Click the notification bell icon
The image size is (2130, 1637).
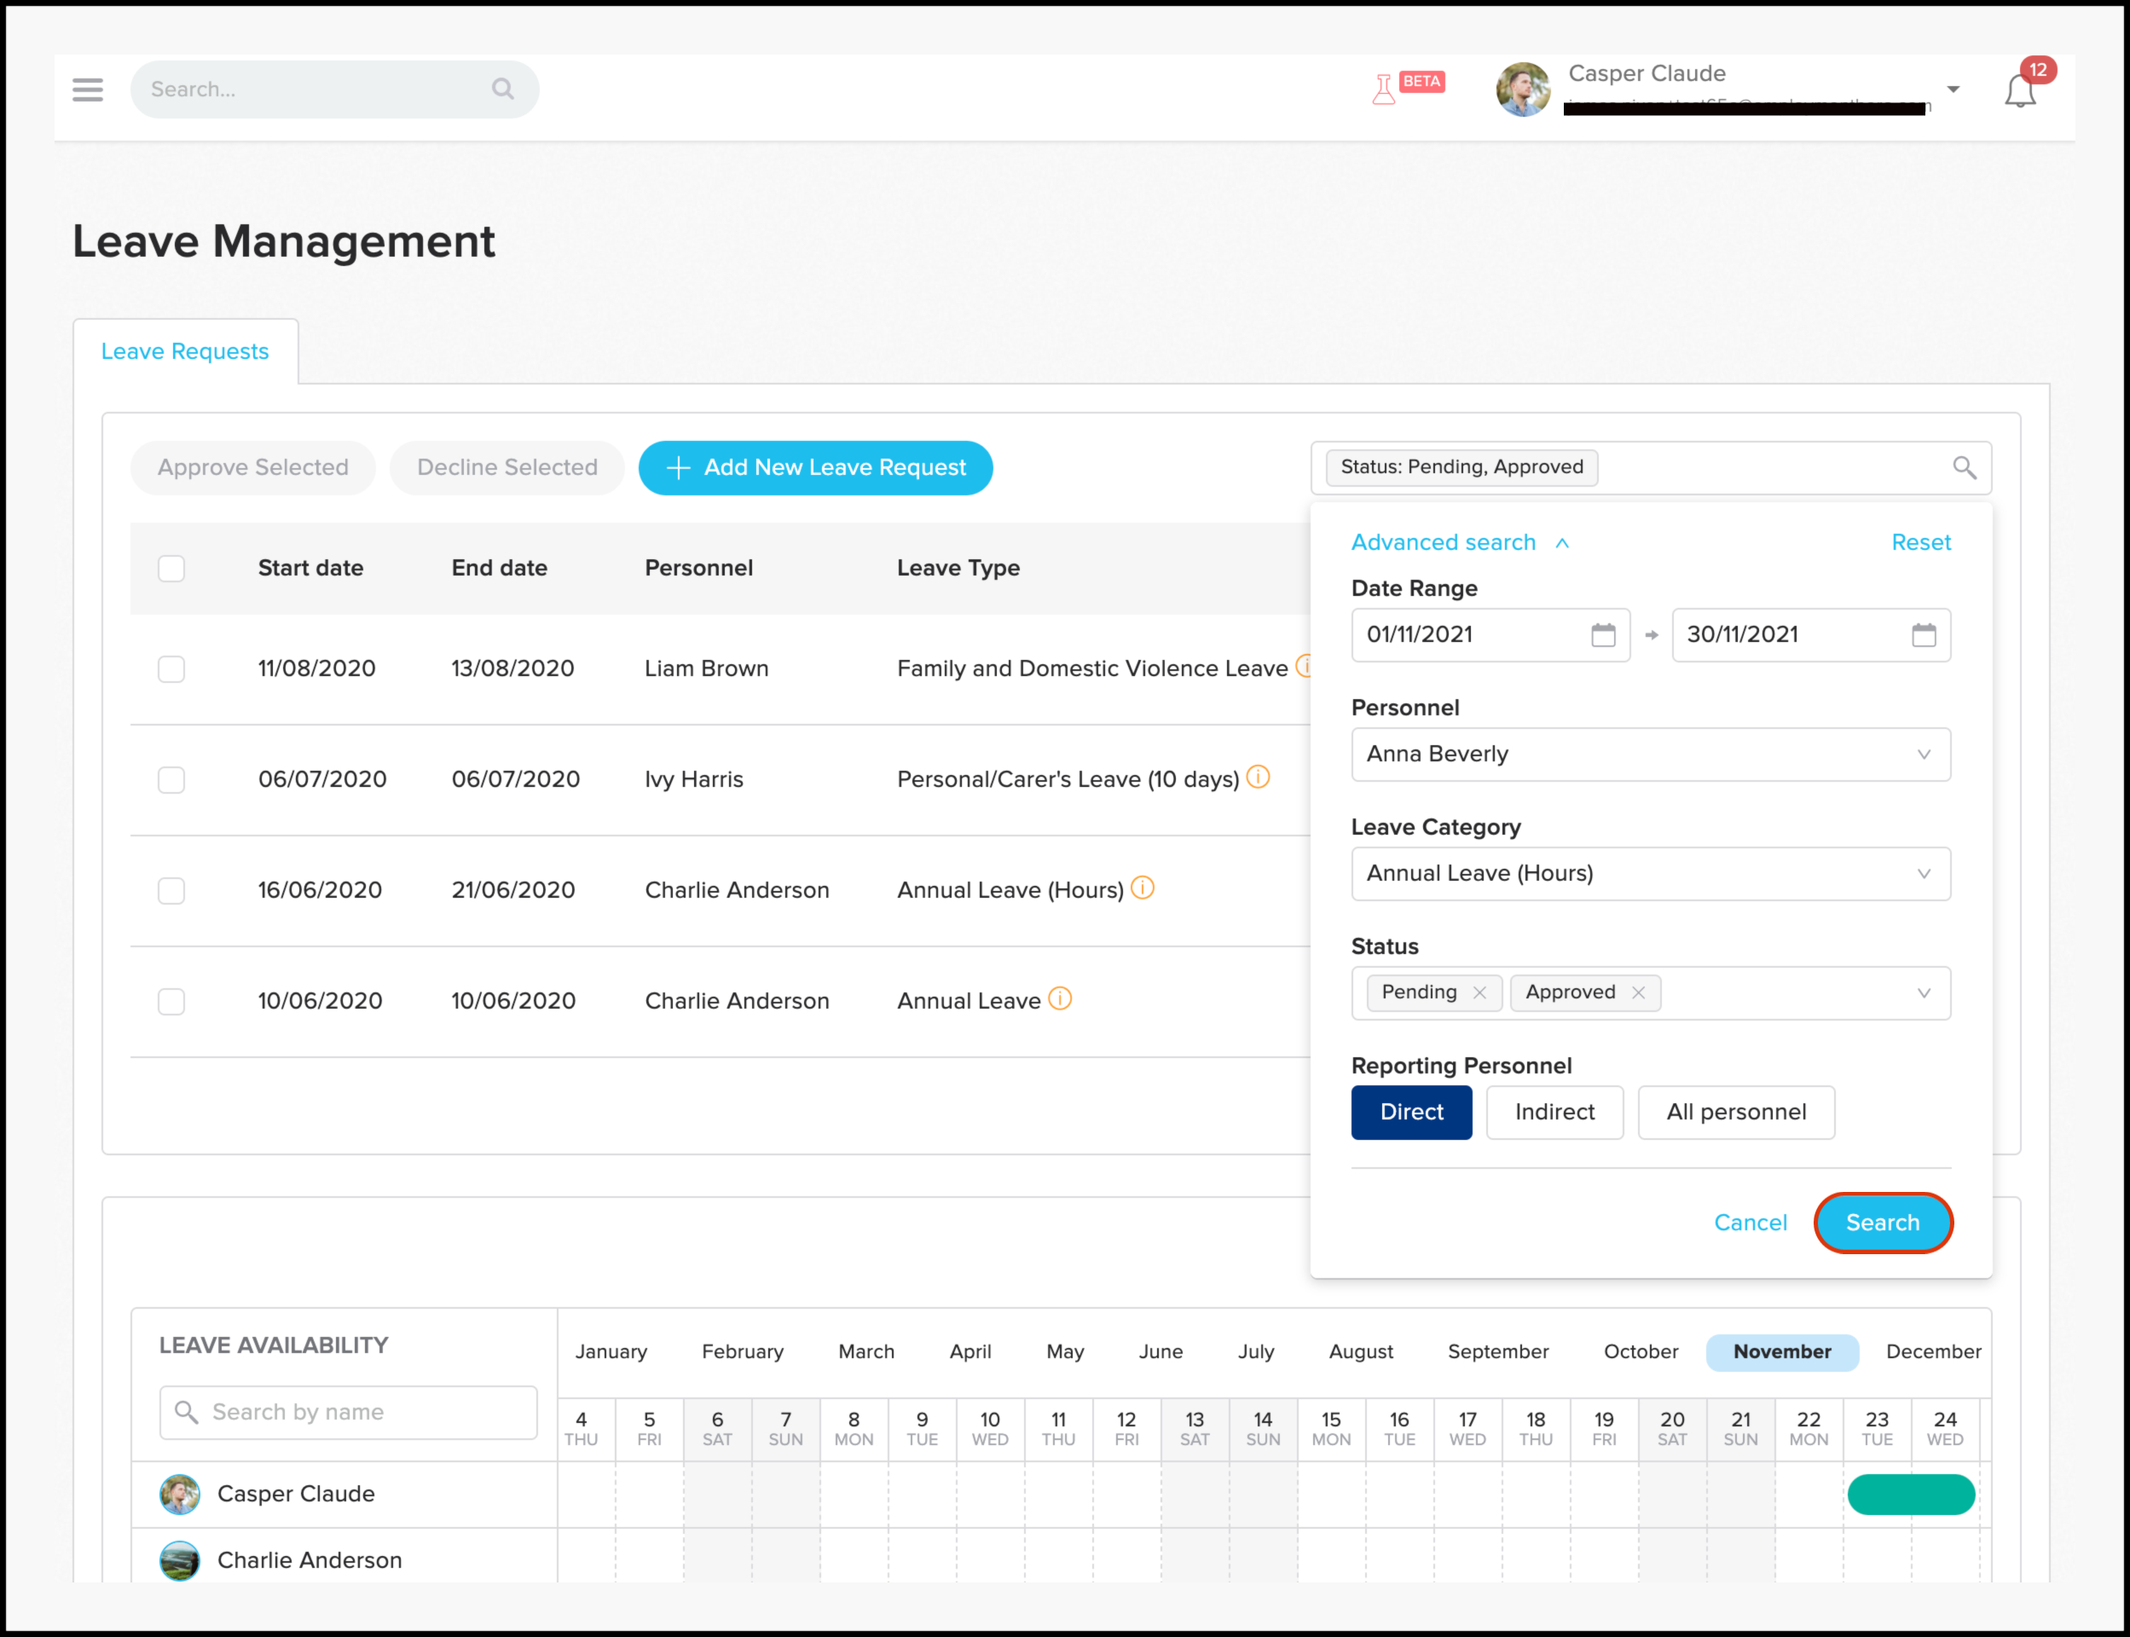(x=2020, y=91)
